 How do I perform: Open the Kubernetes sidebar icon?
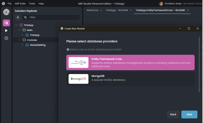pyautogui.click(x=6, y=38)
